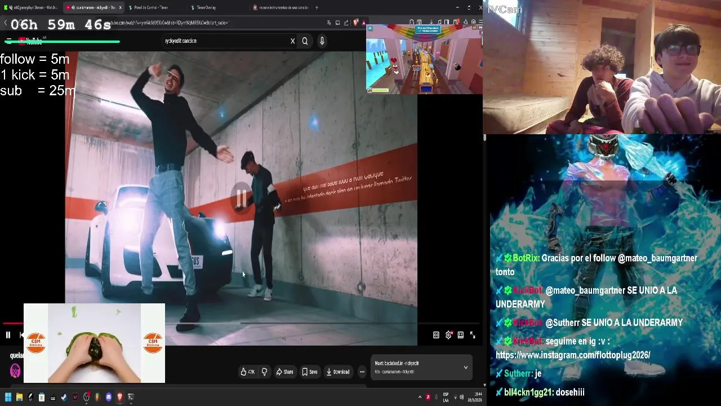Open the Share dialog for video

[x=284, y=372]
